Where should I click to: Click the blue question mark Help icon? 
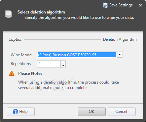pyautogui.click(x=15, y=112)
